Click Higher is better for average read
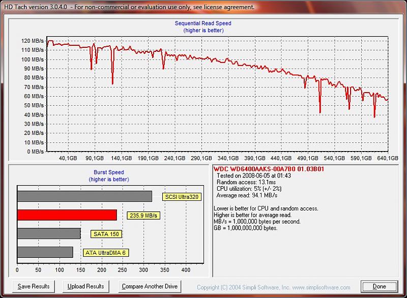Image resolution: width=407 pixels, height=298 pixels. click(x=252, y=215)
